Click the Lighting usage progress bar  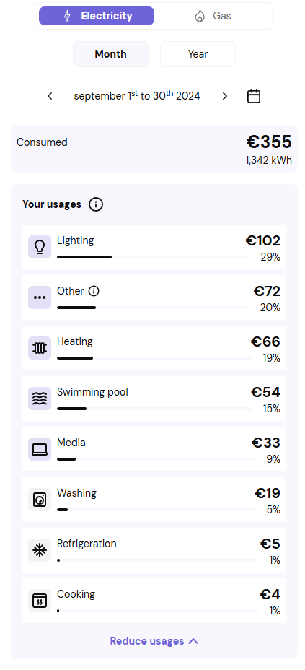click(x=153, y=257)
